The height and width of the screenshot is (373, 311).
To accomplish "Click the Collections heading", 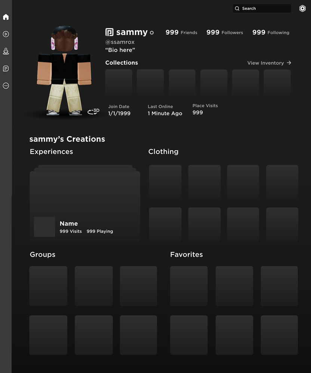I will click(x=121, y=62).
